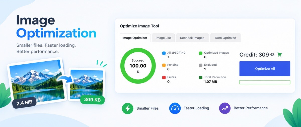Click the green 309 KB size badge

point(92,100)
